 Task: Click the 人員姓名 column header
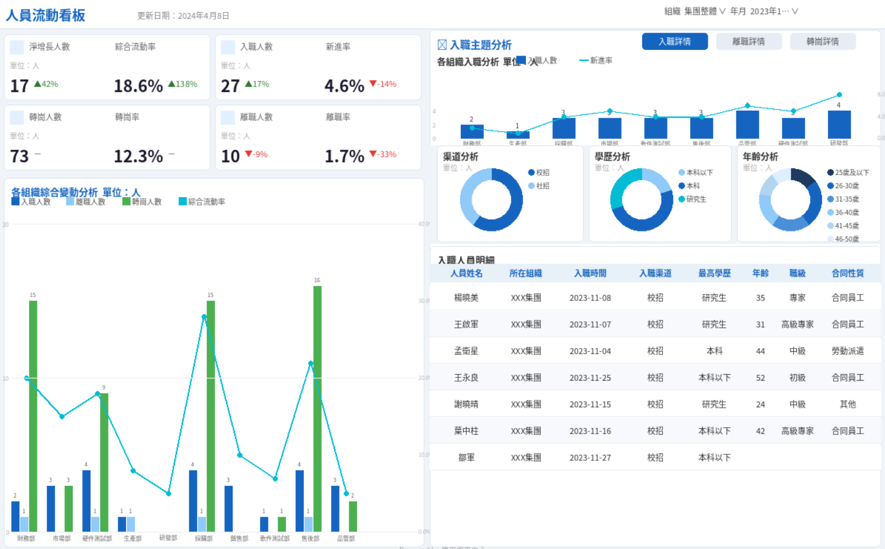click(466, 273)
